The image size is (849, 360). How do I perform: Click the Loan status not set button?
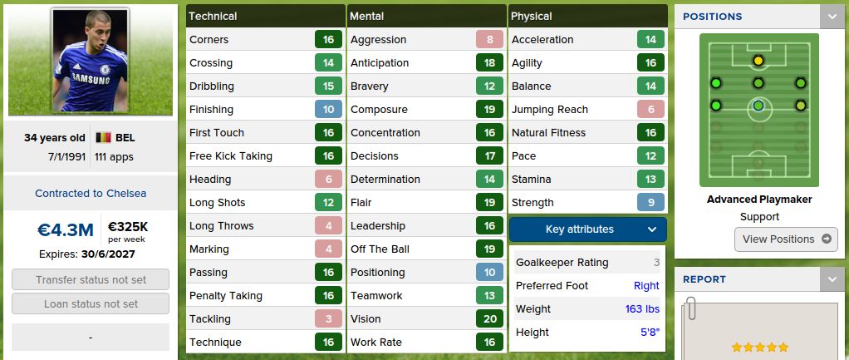(91, 303)
